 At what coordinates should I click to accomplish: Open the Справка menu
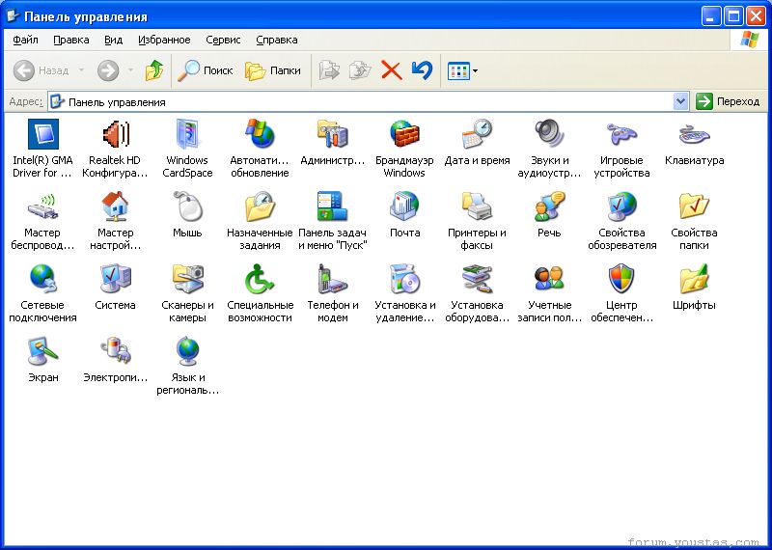tap(277, 40)
